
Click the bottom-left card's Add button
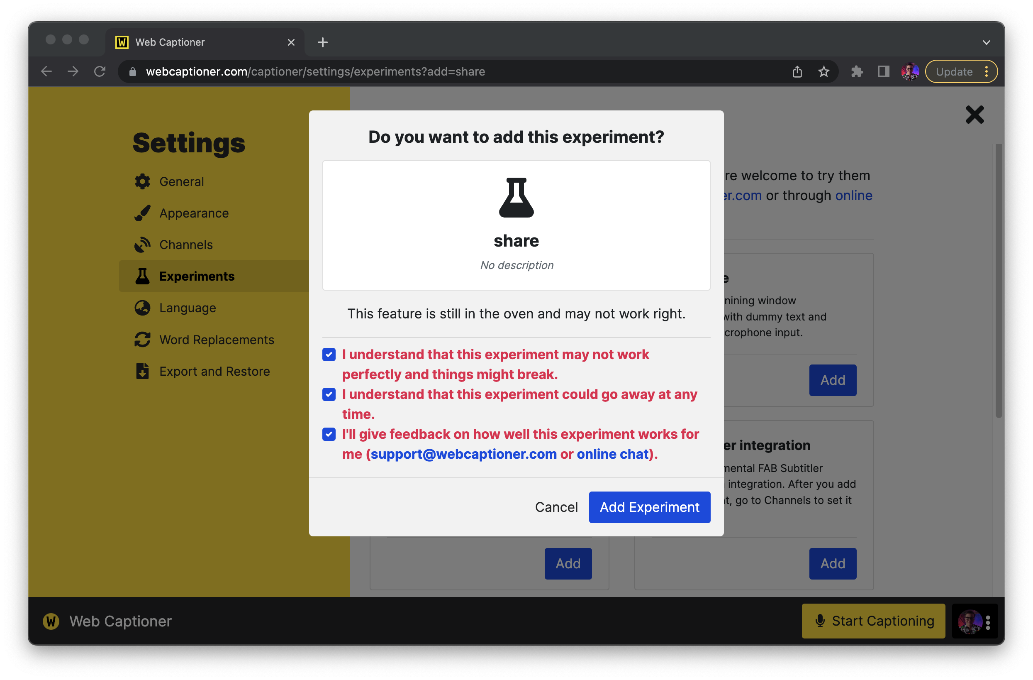point(568,564)
